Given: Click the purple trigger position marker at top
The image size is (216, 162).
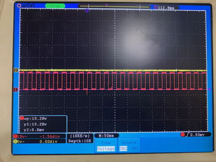Looking at the screenshot, I should [x=87, y=11].
